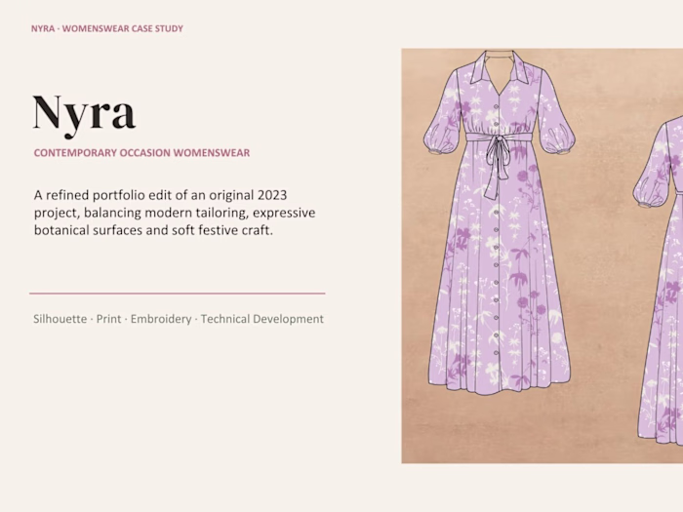This screenshot has height=512, width=683.
Task: Click the "Silhouette · Print · Embroidery · Technical Development" line
Action: [x=179, y=319]
